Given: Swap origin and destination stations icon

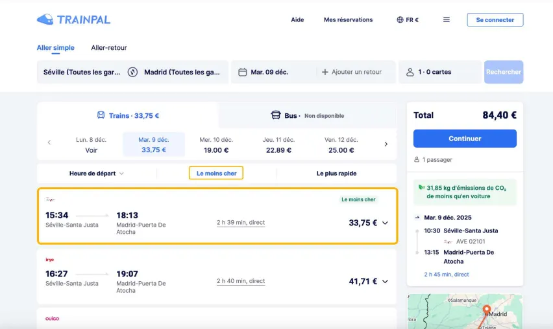Looking at the screenshot, I should click(132, 72).
